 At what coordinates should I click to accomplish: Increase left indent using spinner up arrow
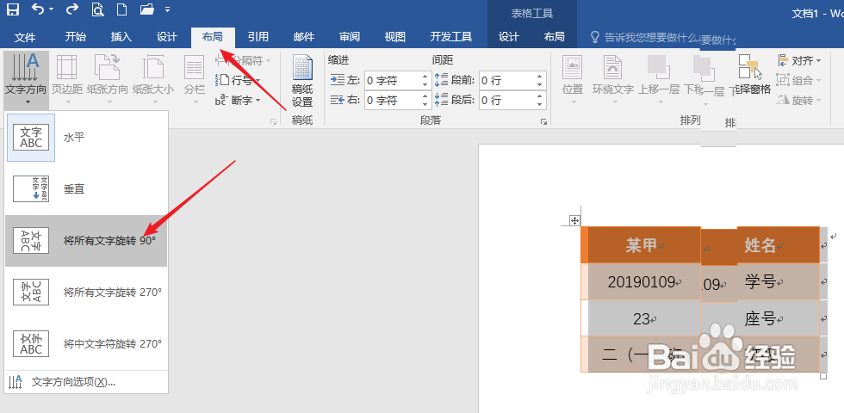tap(425, 77)
